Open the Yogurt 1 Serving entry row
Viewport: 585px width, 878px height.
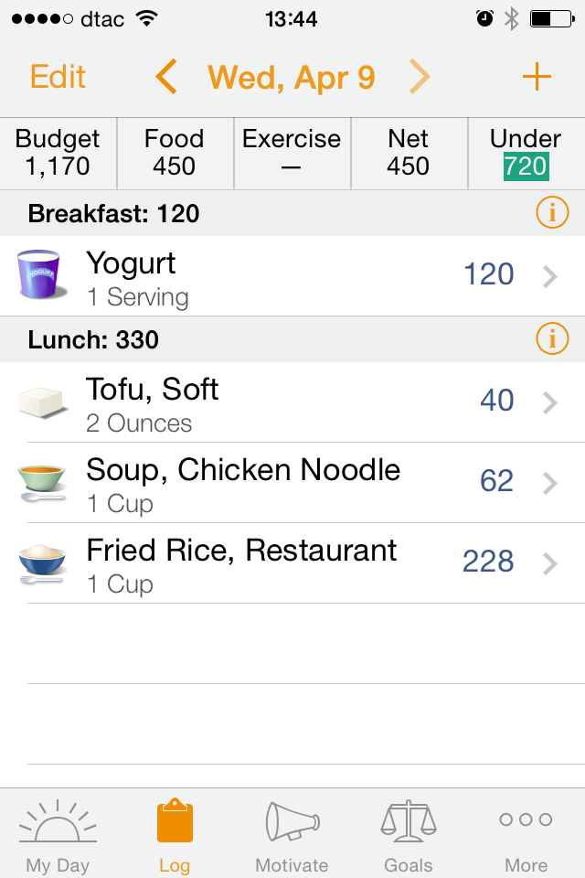coord(274,274)
